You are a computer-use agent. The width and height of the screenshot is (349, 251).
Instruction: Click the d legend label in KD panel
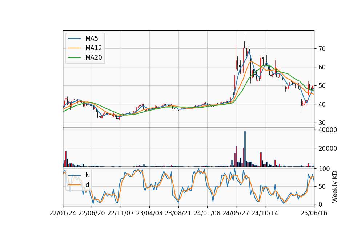87,185
